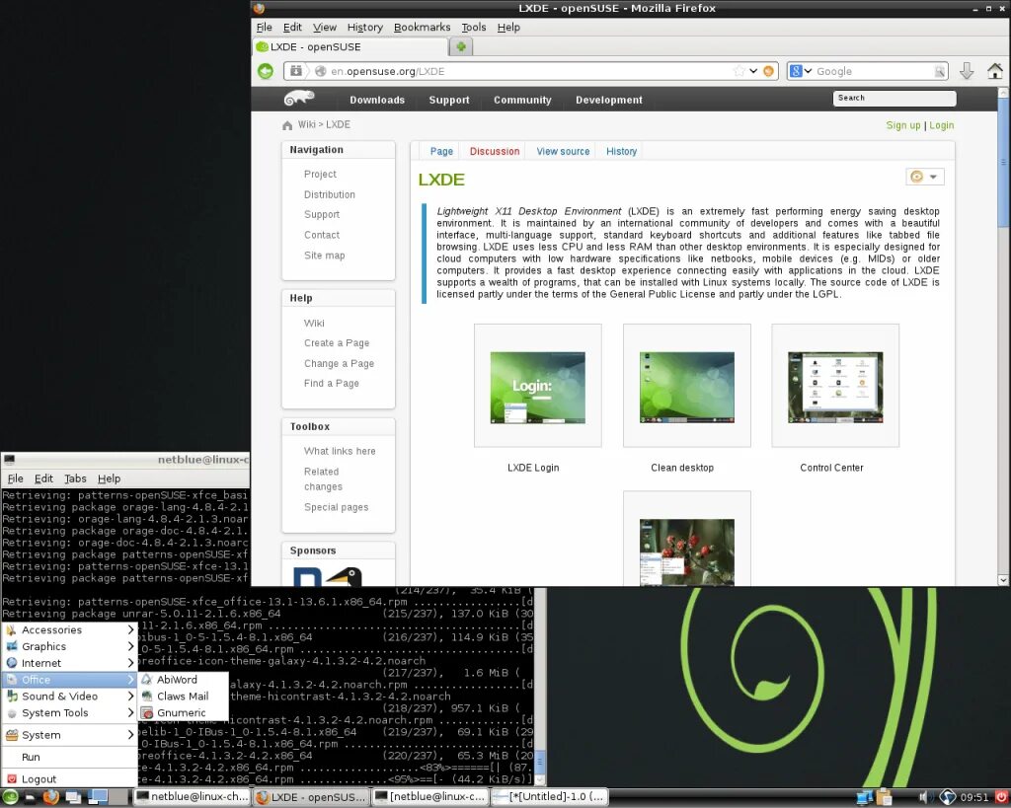Open the Firefox downloads arrow
This screenshot has height=808, width=1011.
pos(966,71)
